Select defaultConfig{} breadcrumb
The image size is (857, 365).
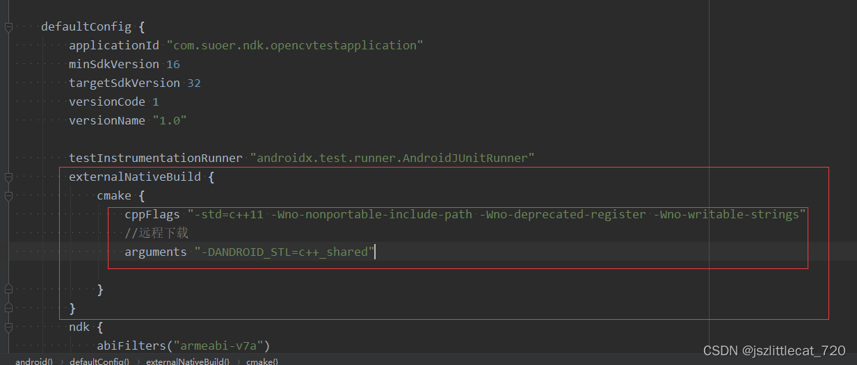click(99, 361)
